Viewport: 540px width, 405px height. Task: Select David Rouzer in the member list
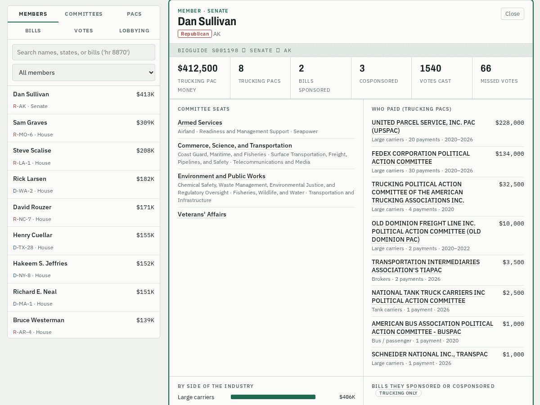tap(84, 213)
